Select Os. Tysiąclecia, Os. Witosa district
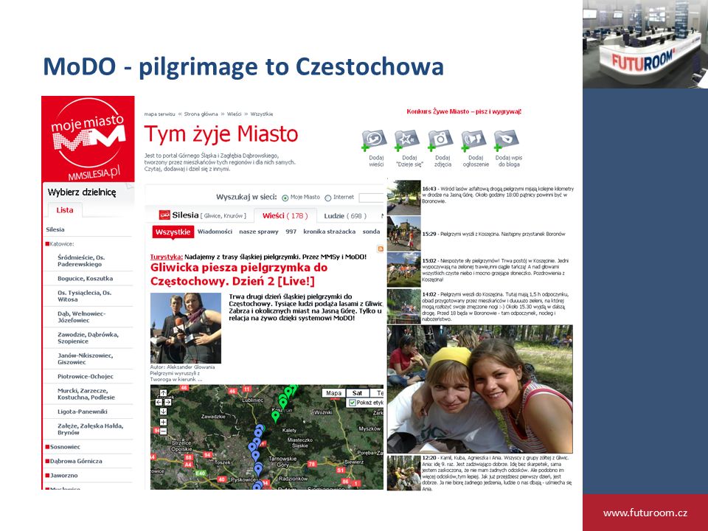This screenshot has height=531, width=708. point(84,296)
